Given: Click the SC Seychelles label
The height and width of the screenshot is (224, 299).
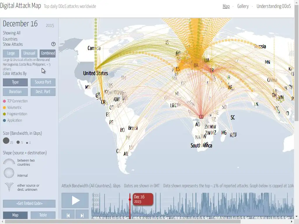Looking at the screenshot, I should (233, 118).
